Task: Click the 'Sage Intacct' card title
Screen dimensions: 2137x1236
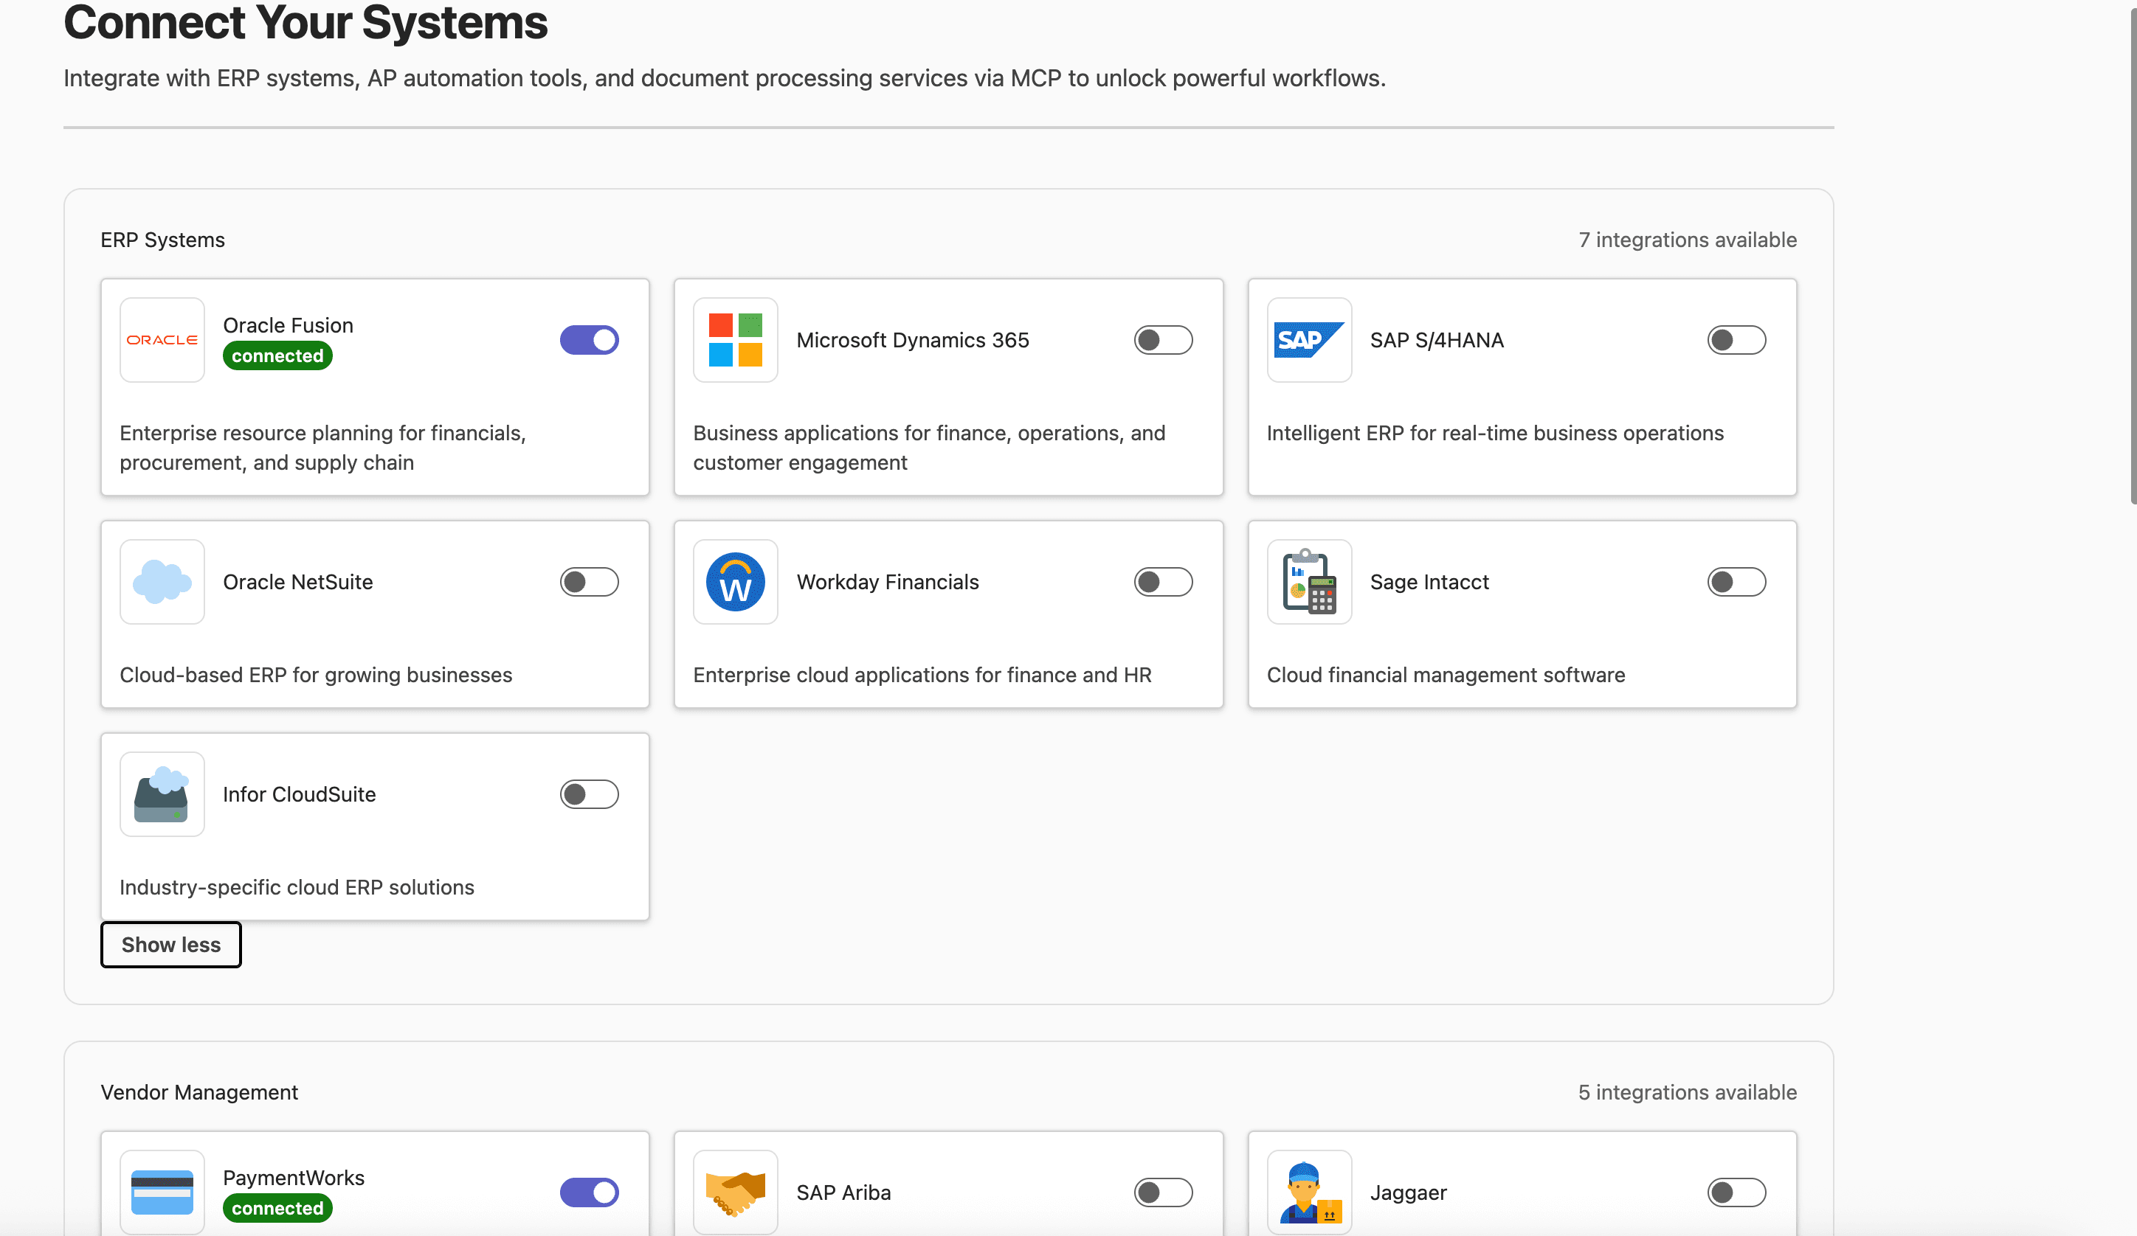Action: (x=1430, y=583)
